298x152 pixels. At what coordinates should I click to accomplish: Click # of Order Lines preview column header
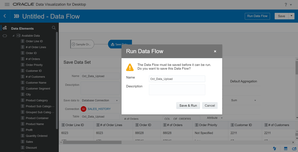113,125
